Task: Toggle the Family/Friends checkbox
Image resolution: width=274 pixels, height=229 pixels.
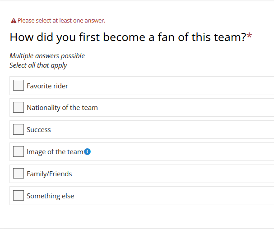Action: point(19,174)
